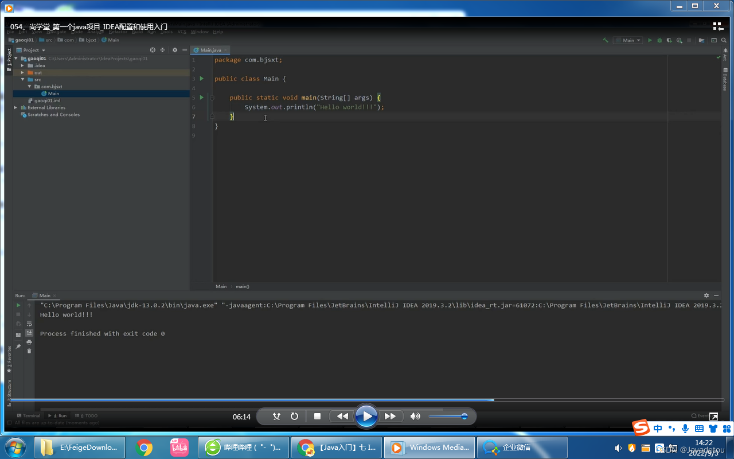Close the Main.java editor tab
Viewport: 734px width, 459px height.
point(225,50)
